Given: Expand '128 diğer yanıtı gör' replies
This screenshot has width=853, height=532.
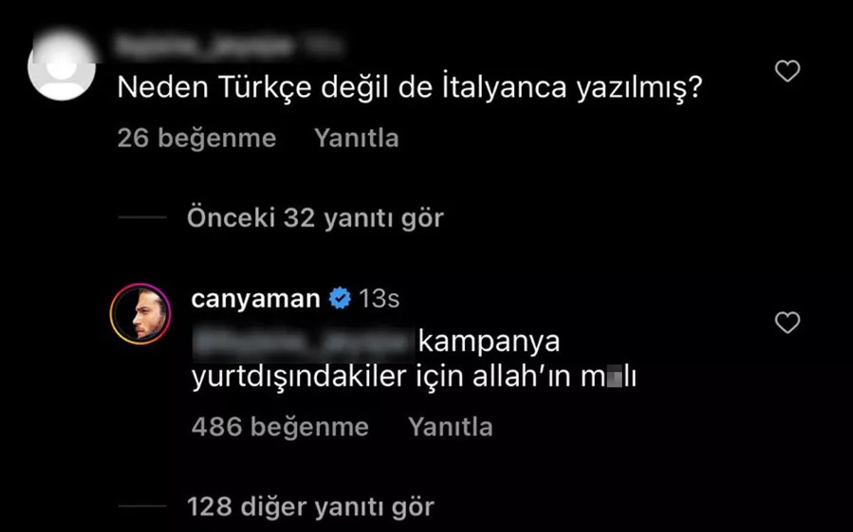Looking at the screenshot, I should (311, 507).
